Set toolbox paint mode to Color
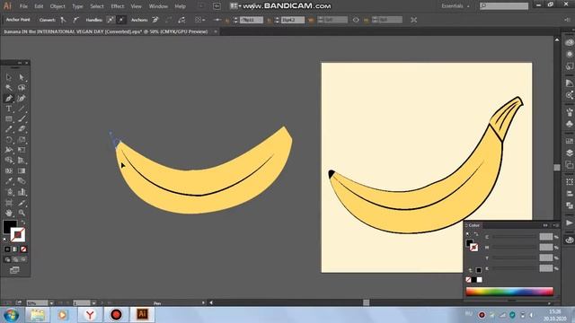Viewport: 575px width, 323px height. pyautogui.click(x=7, y=249)
